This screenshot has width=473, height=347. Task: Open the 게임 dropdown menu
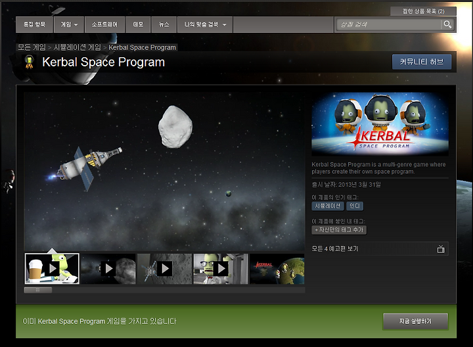tap(69, 24)
